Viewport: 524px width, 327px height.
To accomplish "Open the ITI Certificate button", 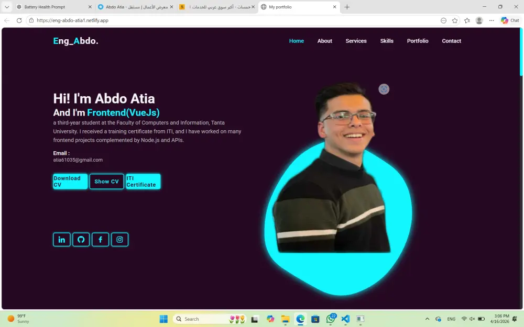I will 143,182.
